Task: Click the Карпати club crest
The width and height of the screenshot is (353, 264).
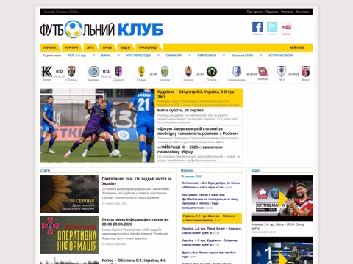Action: 165,72
